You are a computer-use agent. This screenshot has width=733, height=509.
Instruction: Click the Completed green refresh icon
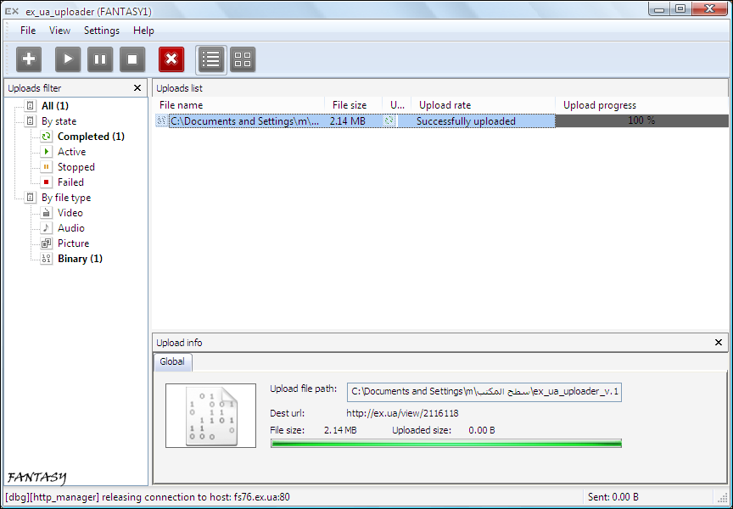47,137
